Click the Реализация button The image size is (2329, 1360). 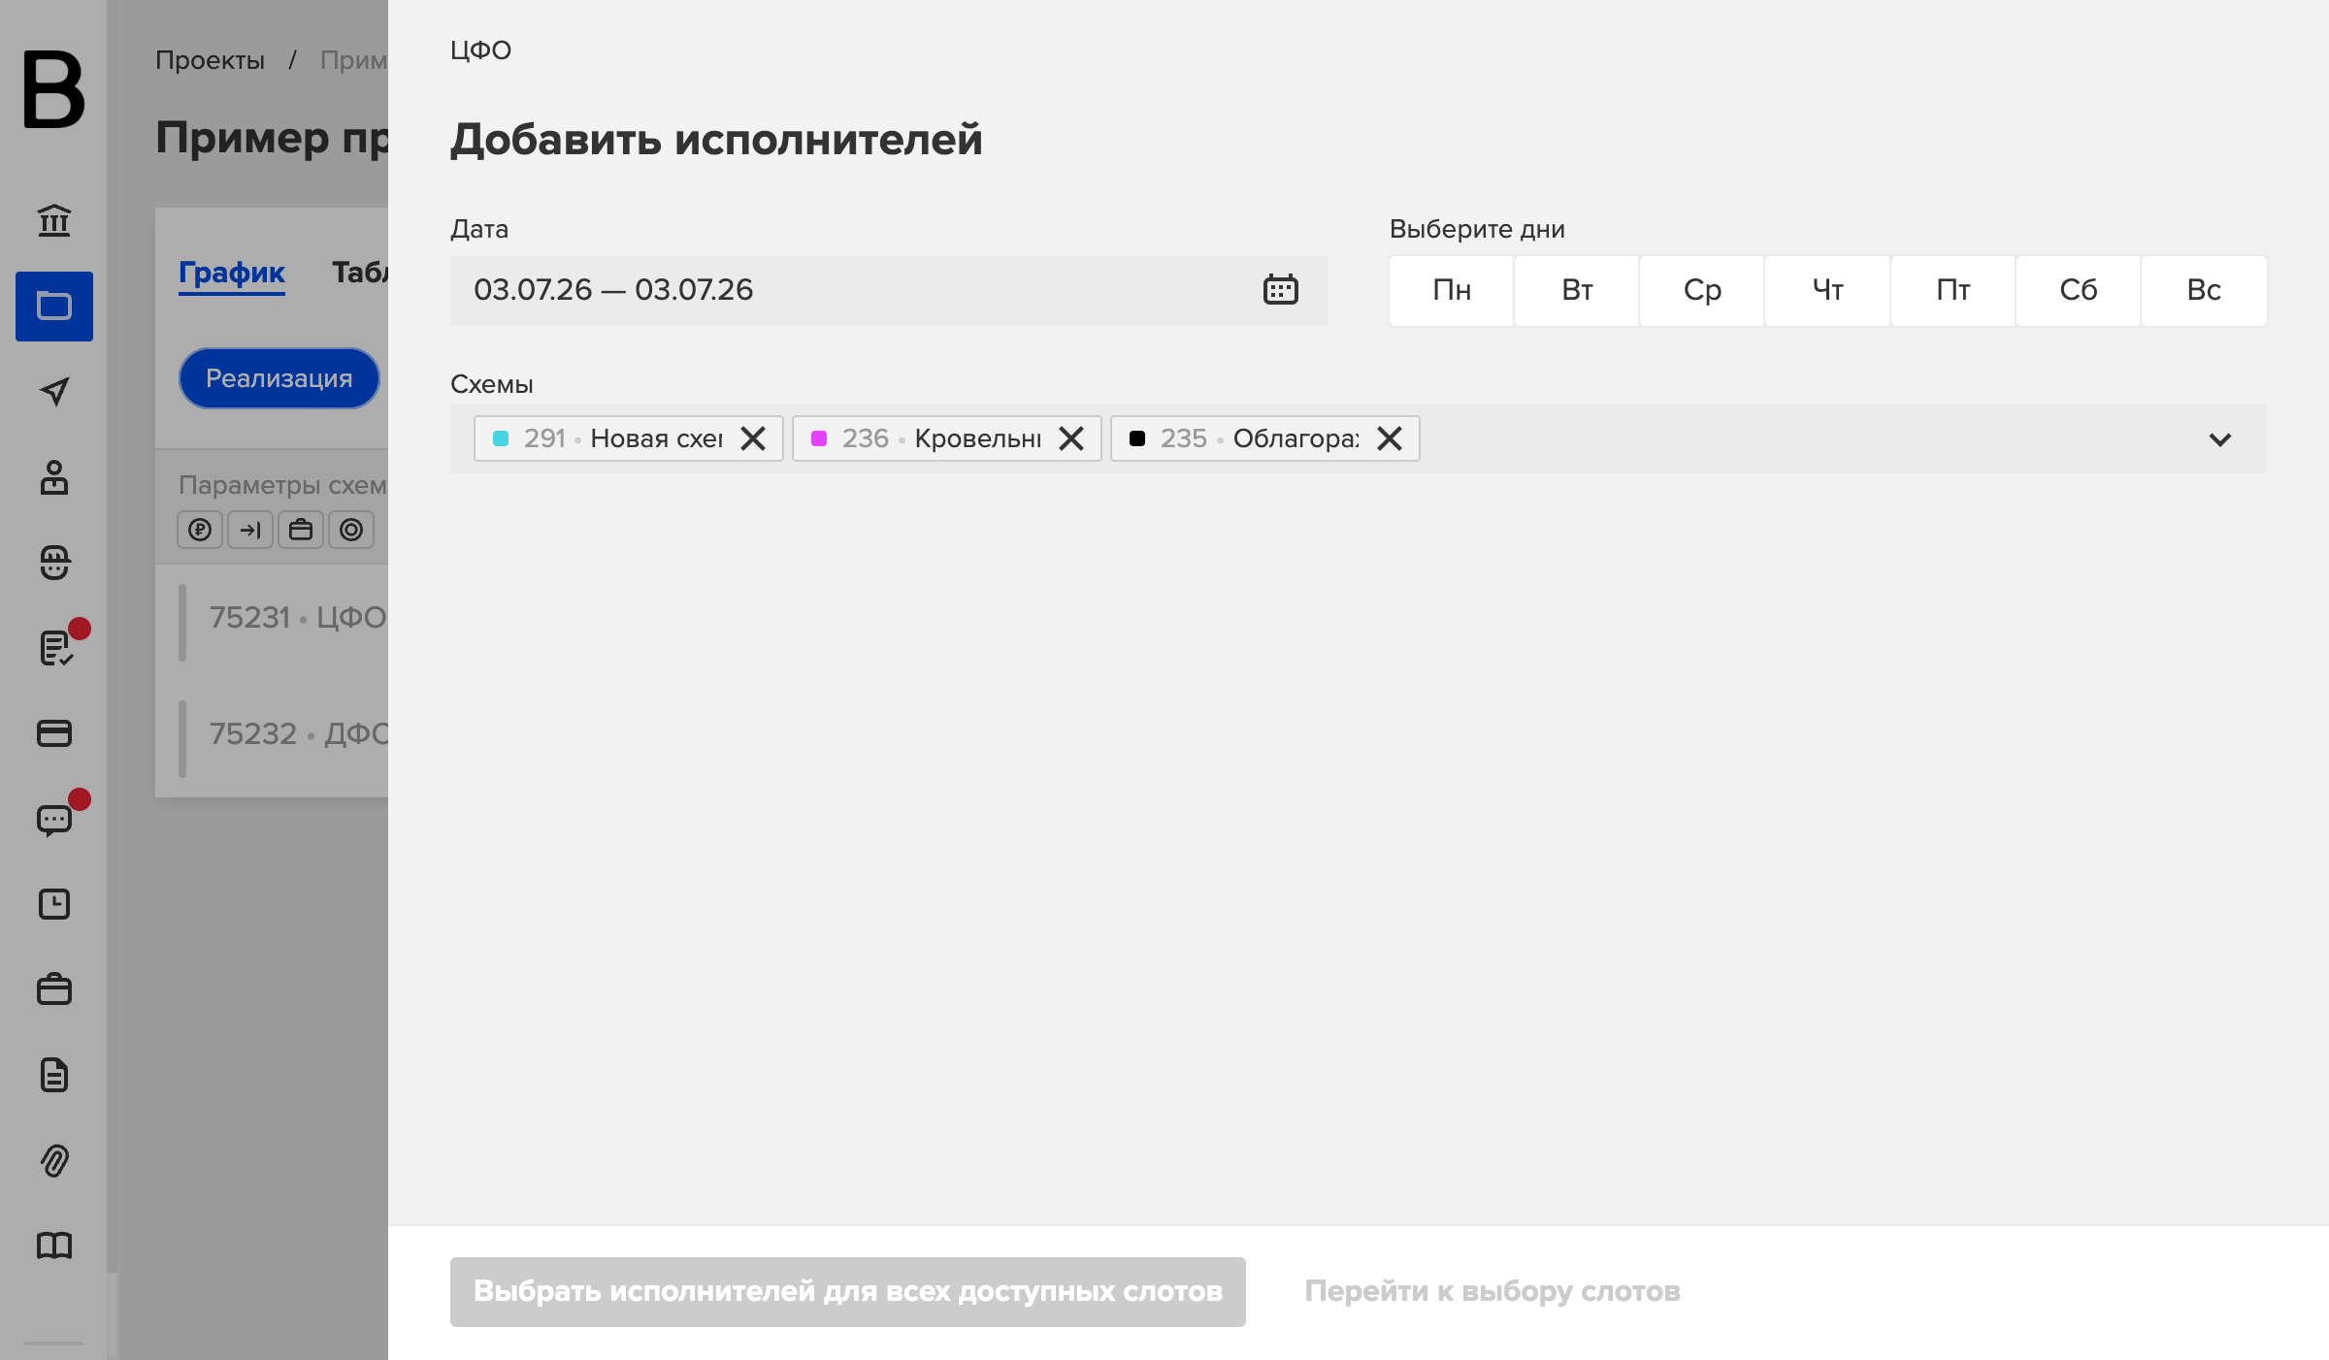(279, 378)
